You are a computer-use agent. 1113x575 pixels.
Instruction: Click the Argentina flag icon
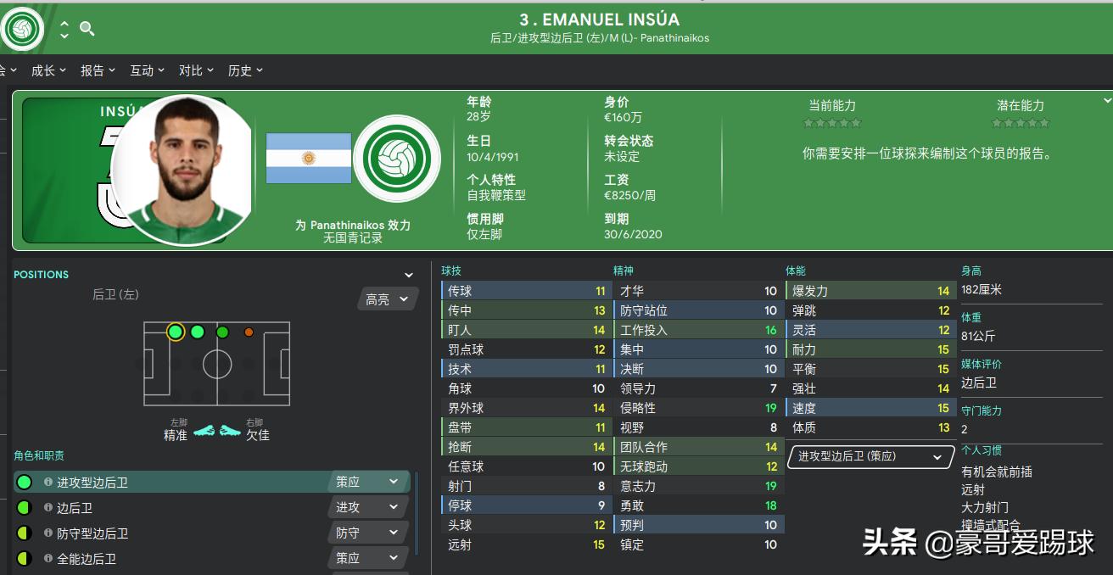pyautogui.click(x=308, y=158)
